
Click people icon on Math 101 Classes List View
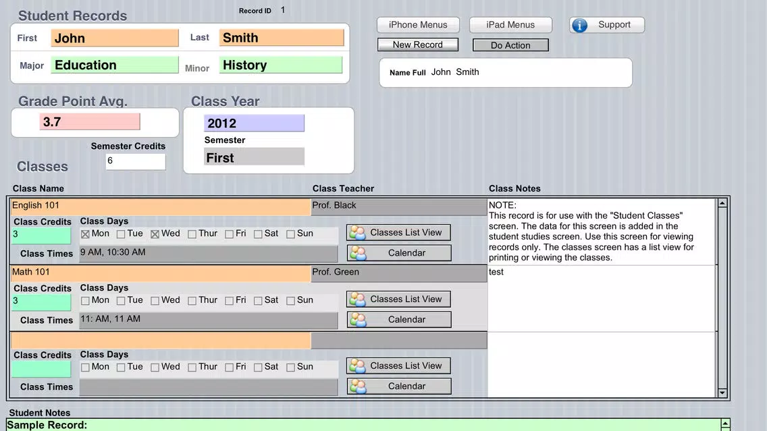click(x=358, y=299)
